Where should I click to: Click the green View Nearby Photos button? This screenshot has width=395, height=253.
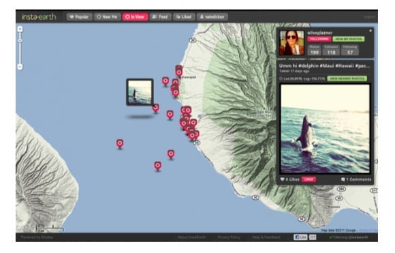point(347,78)
